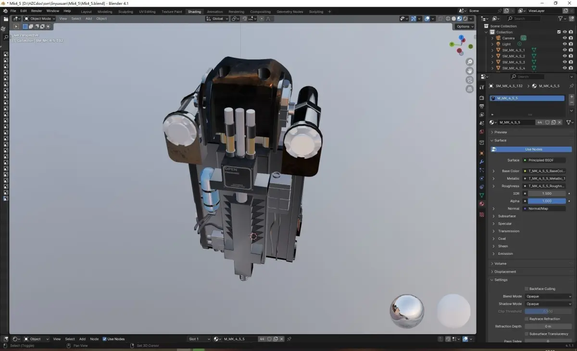Click the Y axis on navigation gizmo
This screenshot has width=577, height=351.
452,44
